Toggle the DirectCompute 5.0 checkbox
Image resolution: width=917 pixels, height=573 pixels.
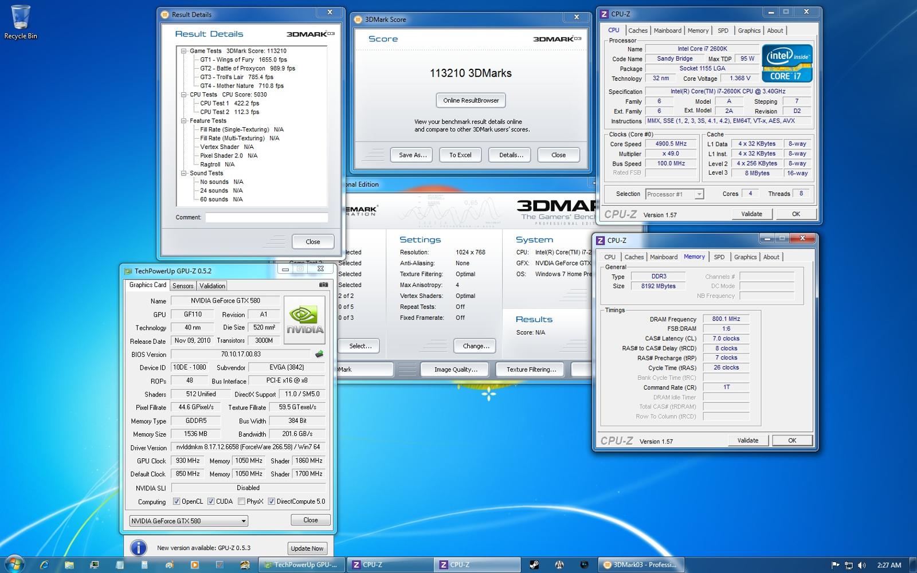coord(272,501)
